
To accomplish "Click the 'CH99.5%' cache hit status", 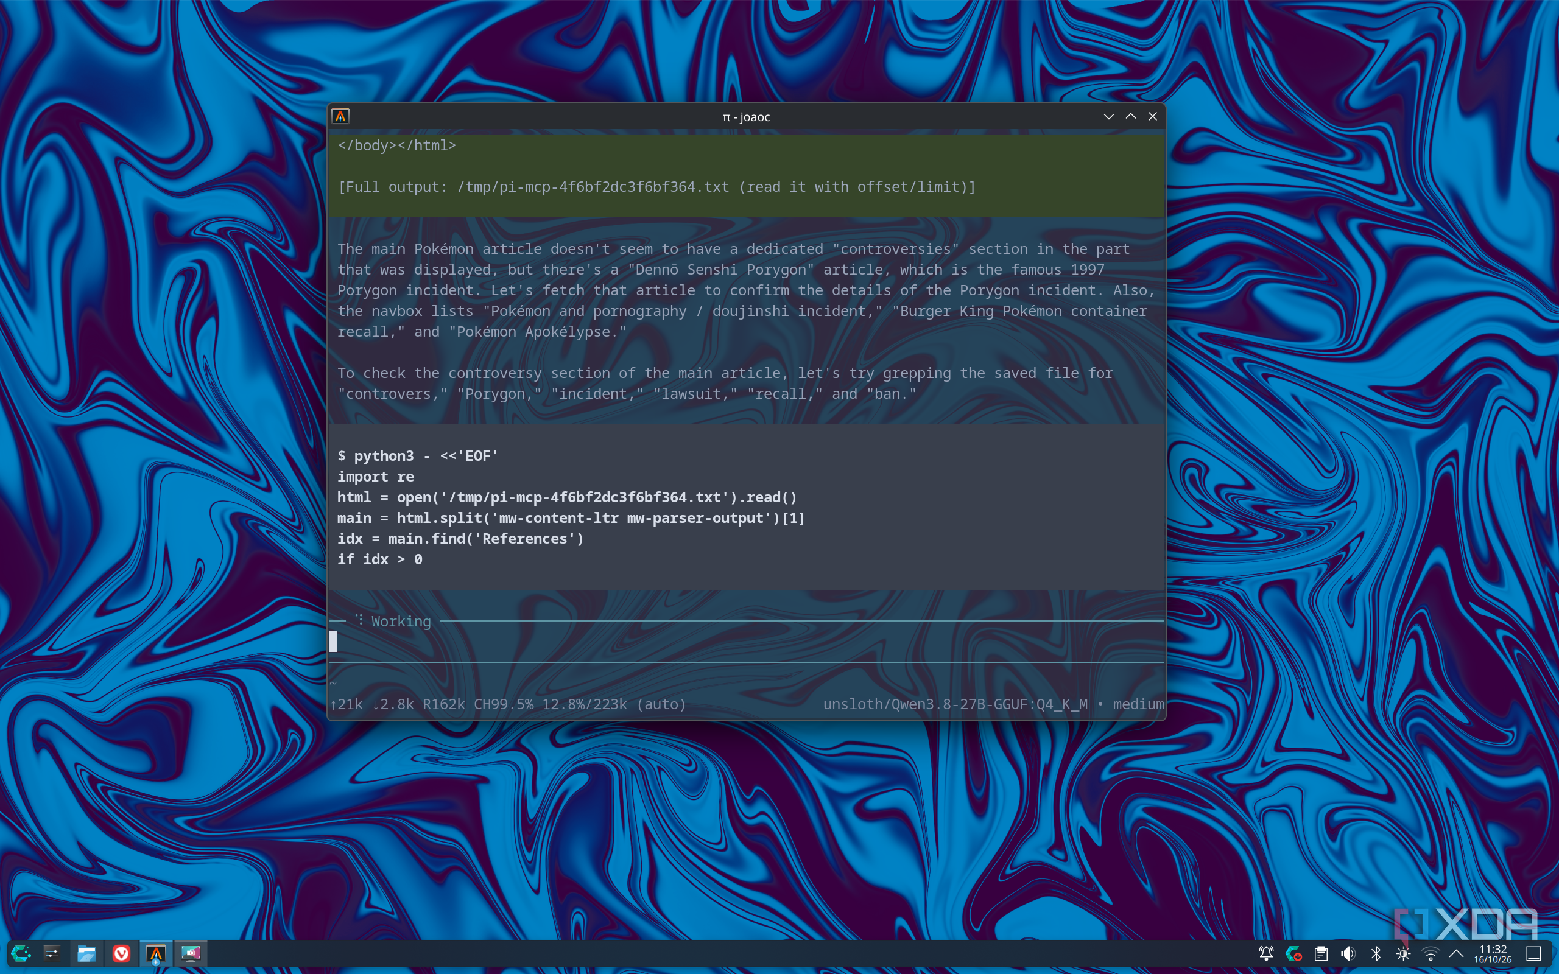I will [504, 704].
